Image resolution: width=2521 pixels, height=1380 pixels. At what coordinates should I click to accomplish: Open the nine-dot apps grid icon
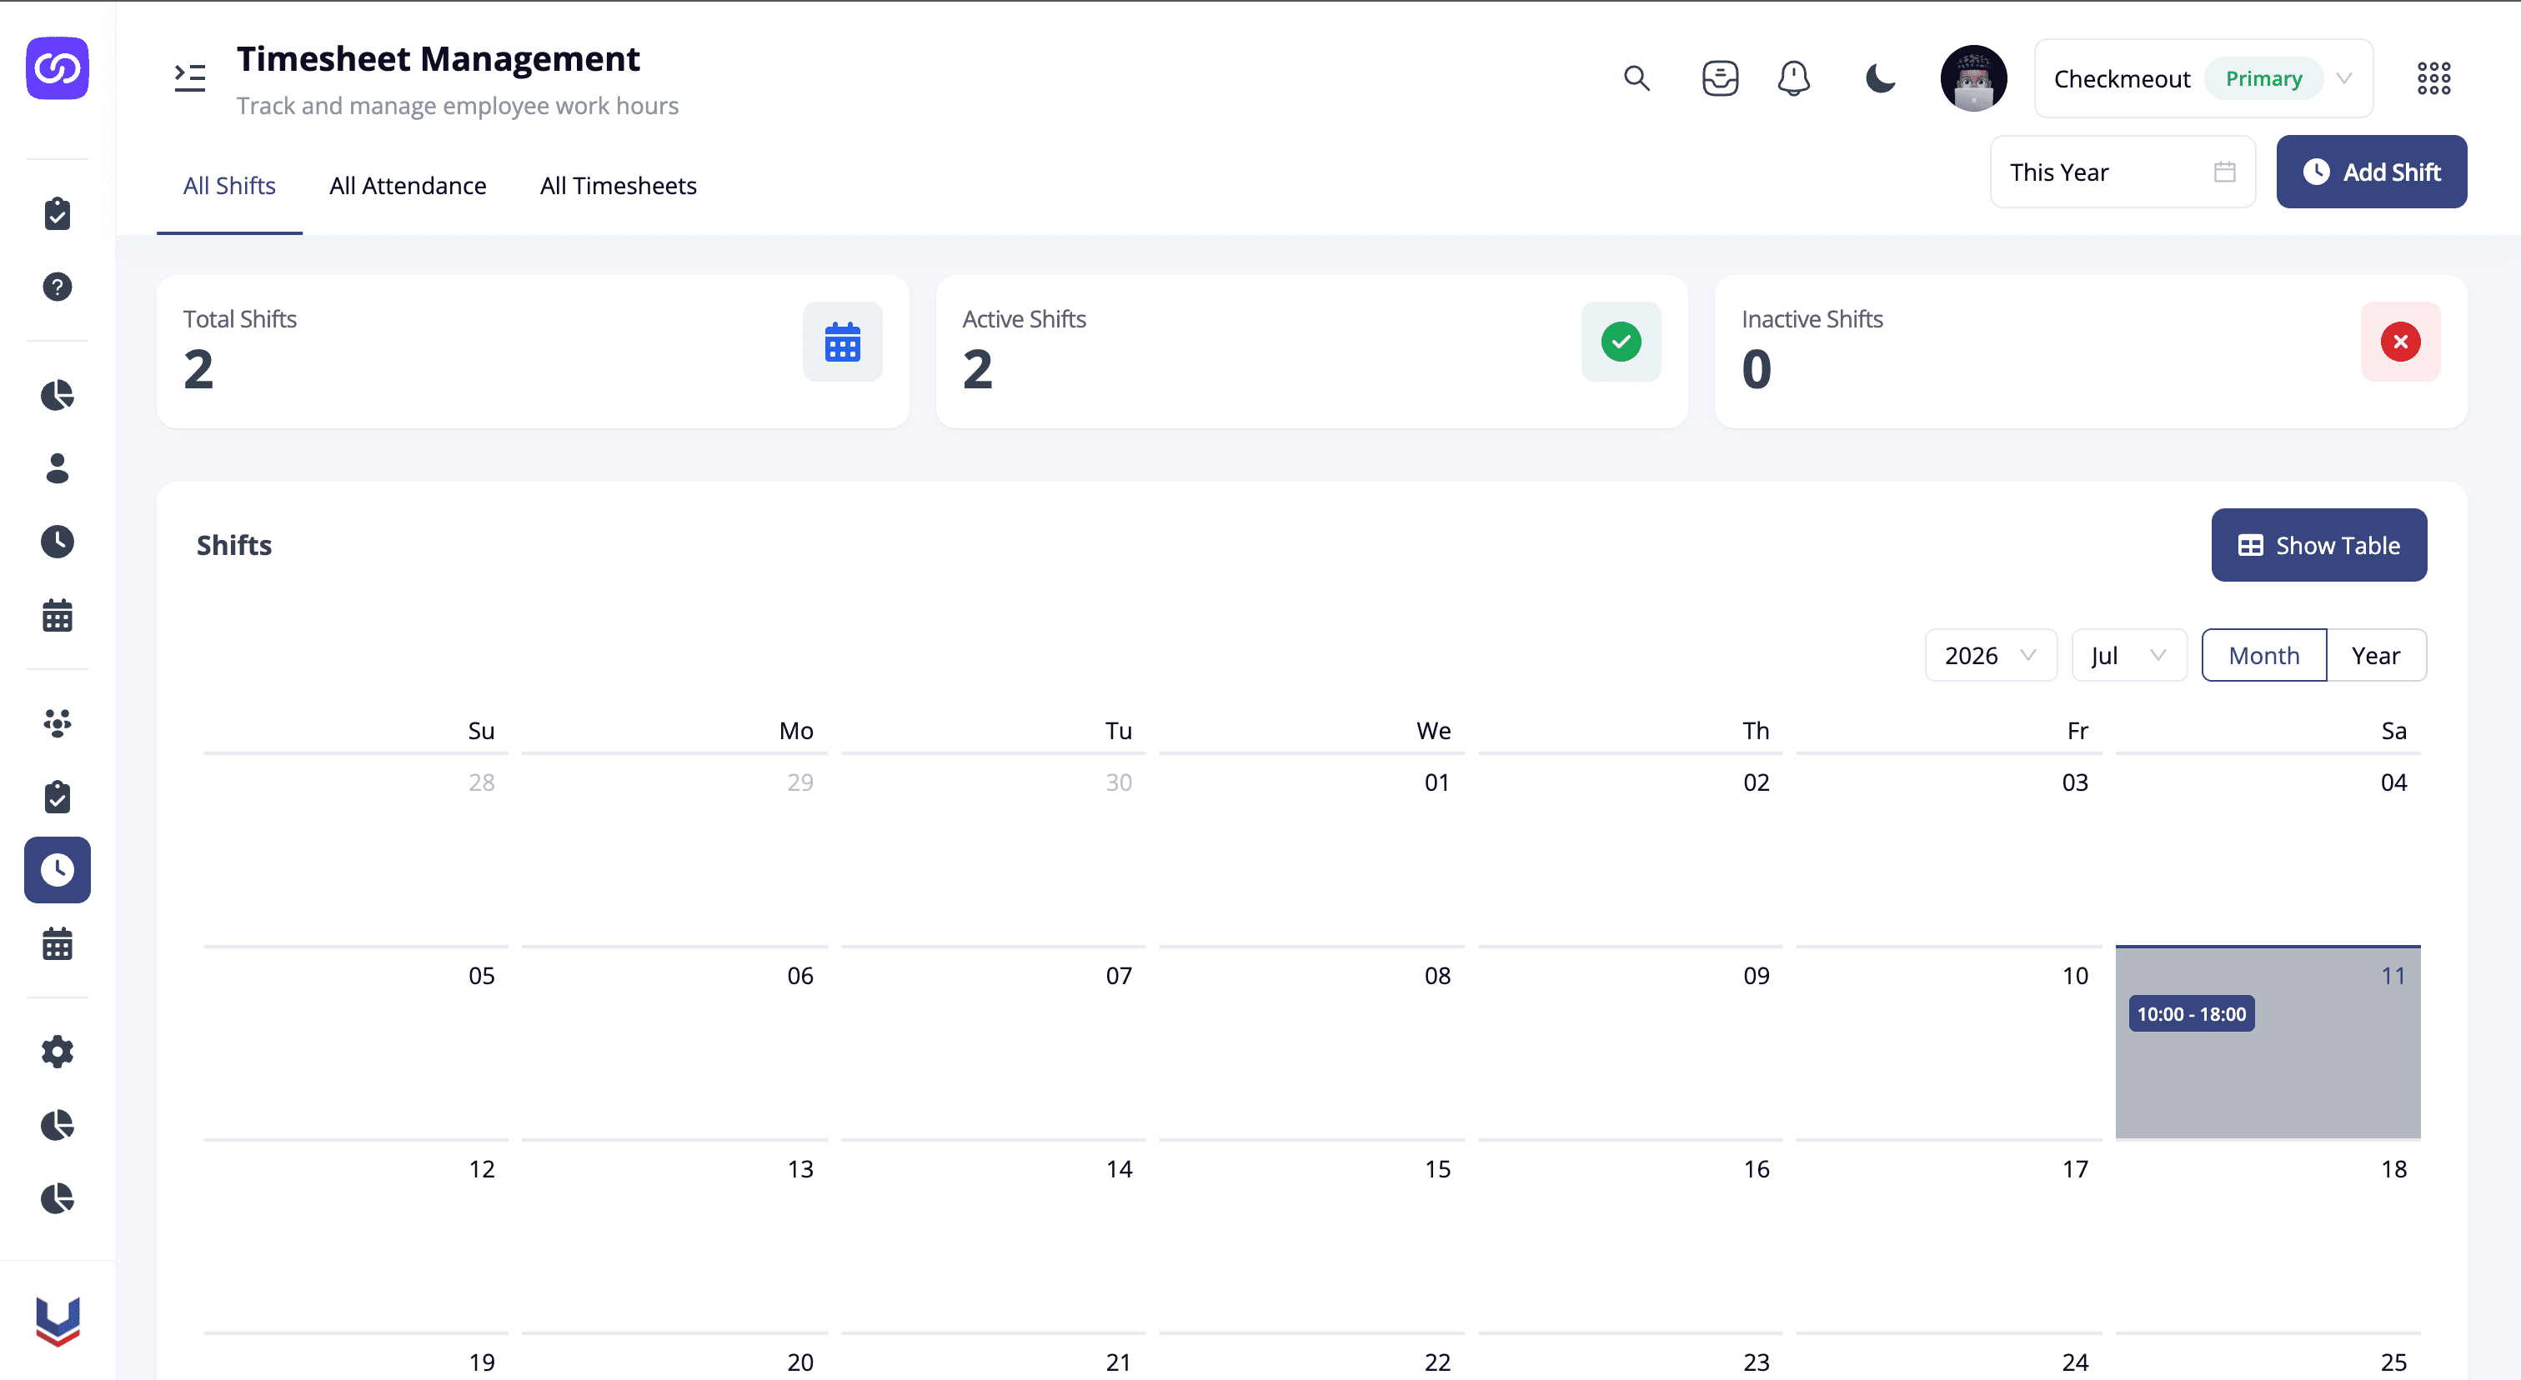[2433, 78]
